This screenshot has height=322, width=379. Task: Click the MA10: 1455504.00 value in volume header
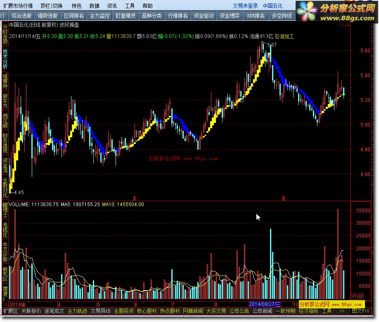(x=123, y=204)
